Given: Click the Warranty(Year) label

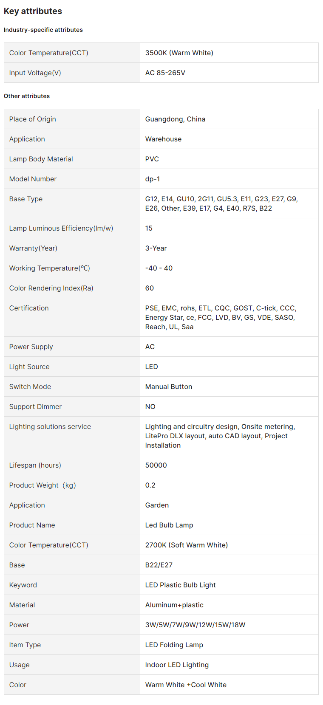Looking at the screenshot, I should tap(33, 248).
